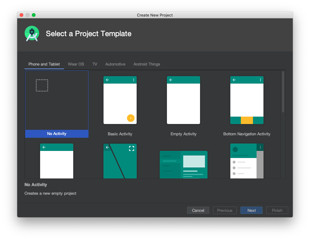Open the Android Things tab
310x240 pixels.
click(147, 64)
